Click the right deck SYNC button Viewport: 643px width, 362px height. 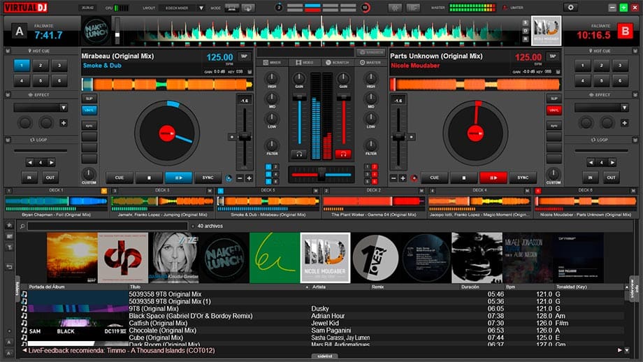pos(523,178)
